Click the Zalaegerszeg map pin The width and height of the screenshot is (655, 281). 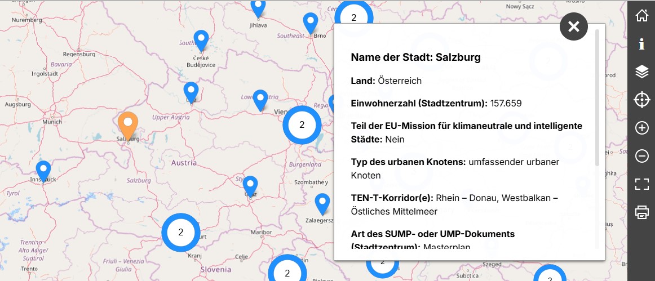tap(322, 203)
